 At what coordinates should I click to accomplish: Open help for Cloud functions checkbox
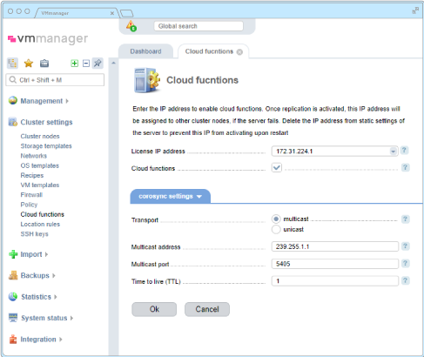point(405,167)
